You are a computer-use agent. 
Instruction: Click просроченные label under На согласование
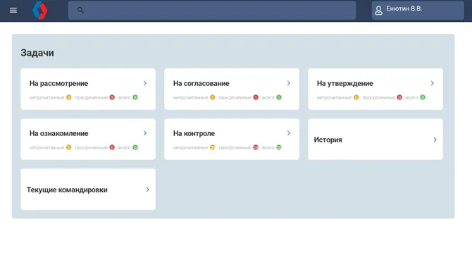point(235,97)
